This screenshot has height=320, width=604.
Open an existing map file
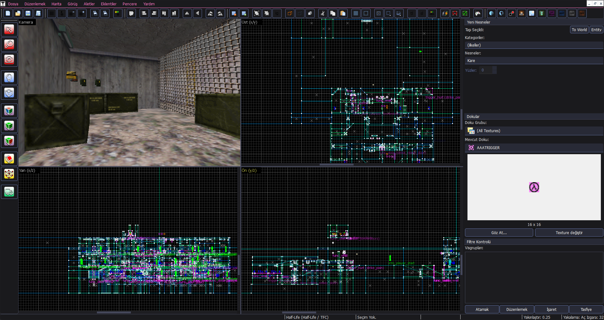[x=18, y=13]
